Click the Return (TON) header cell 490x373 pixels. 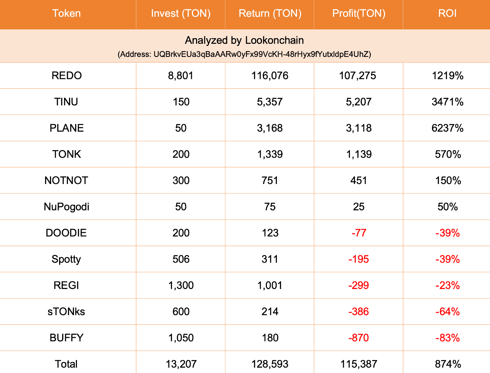click(270, 13)
